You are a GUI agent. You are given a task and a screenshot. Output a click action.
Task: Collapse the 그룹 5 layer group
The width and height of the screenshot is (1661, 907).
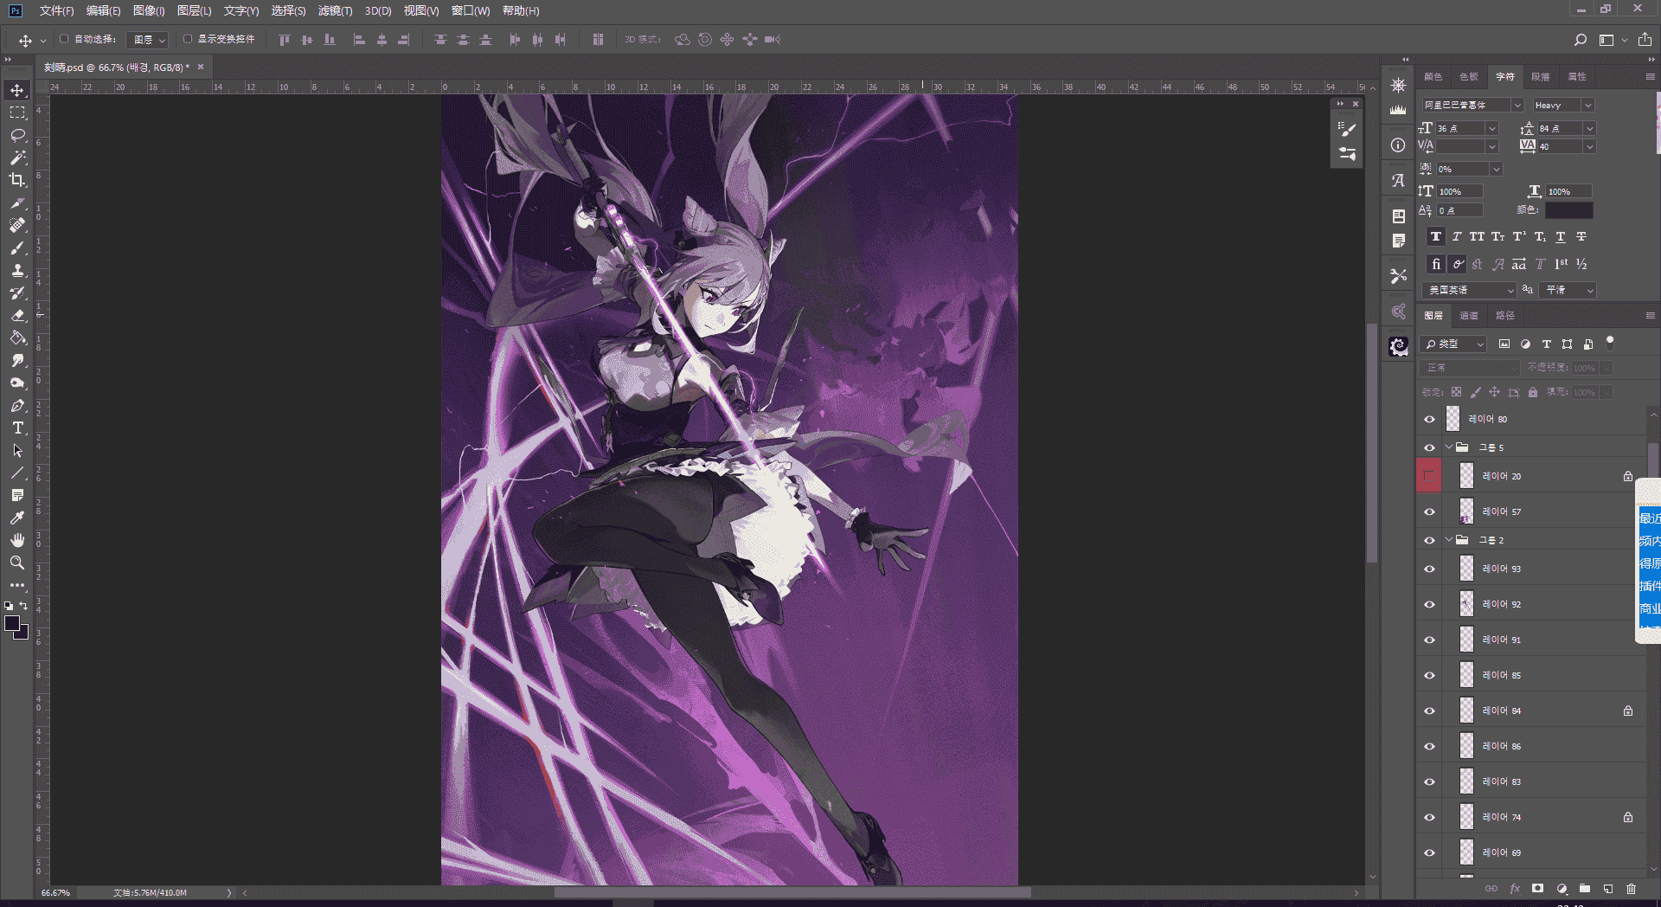pos(1449,447)
